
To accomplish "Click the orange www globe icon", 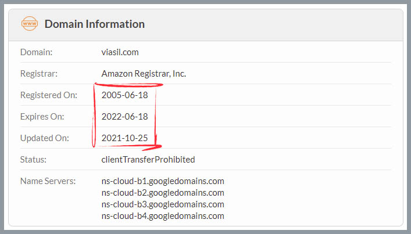I will click(29, 24).
